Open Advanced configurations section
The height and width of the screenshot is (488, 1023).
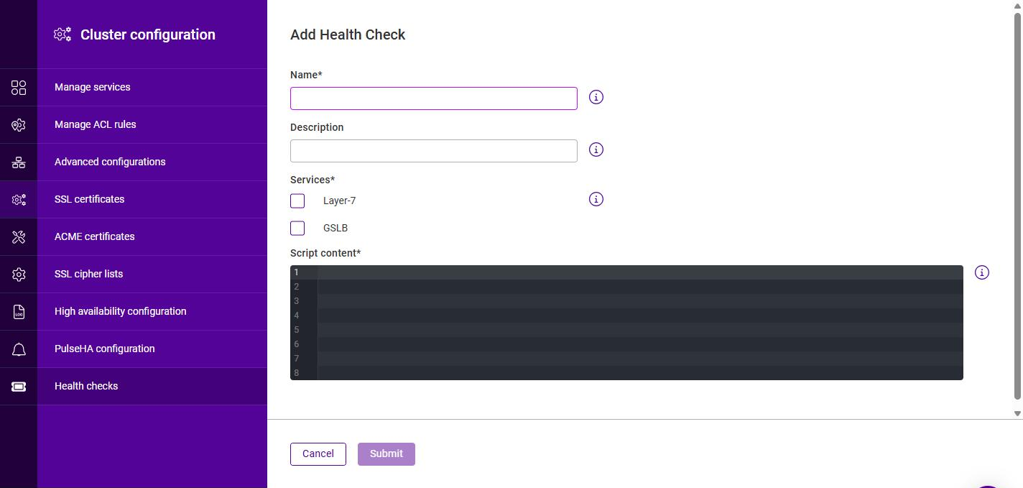[x=152, y=162]
